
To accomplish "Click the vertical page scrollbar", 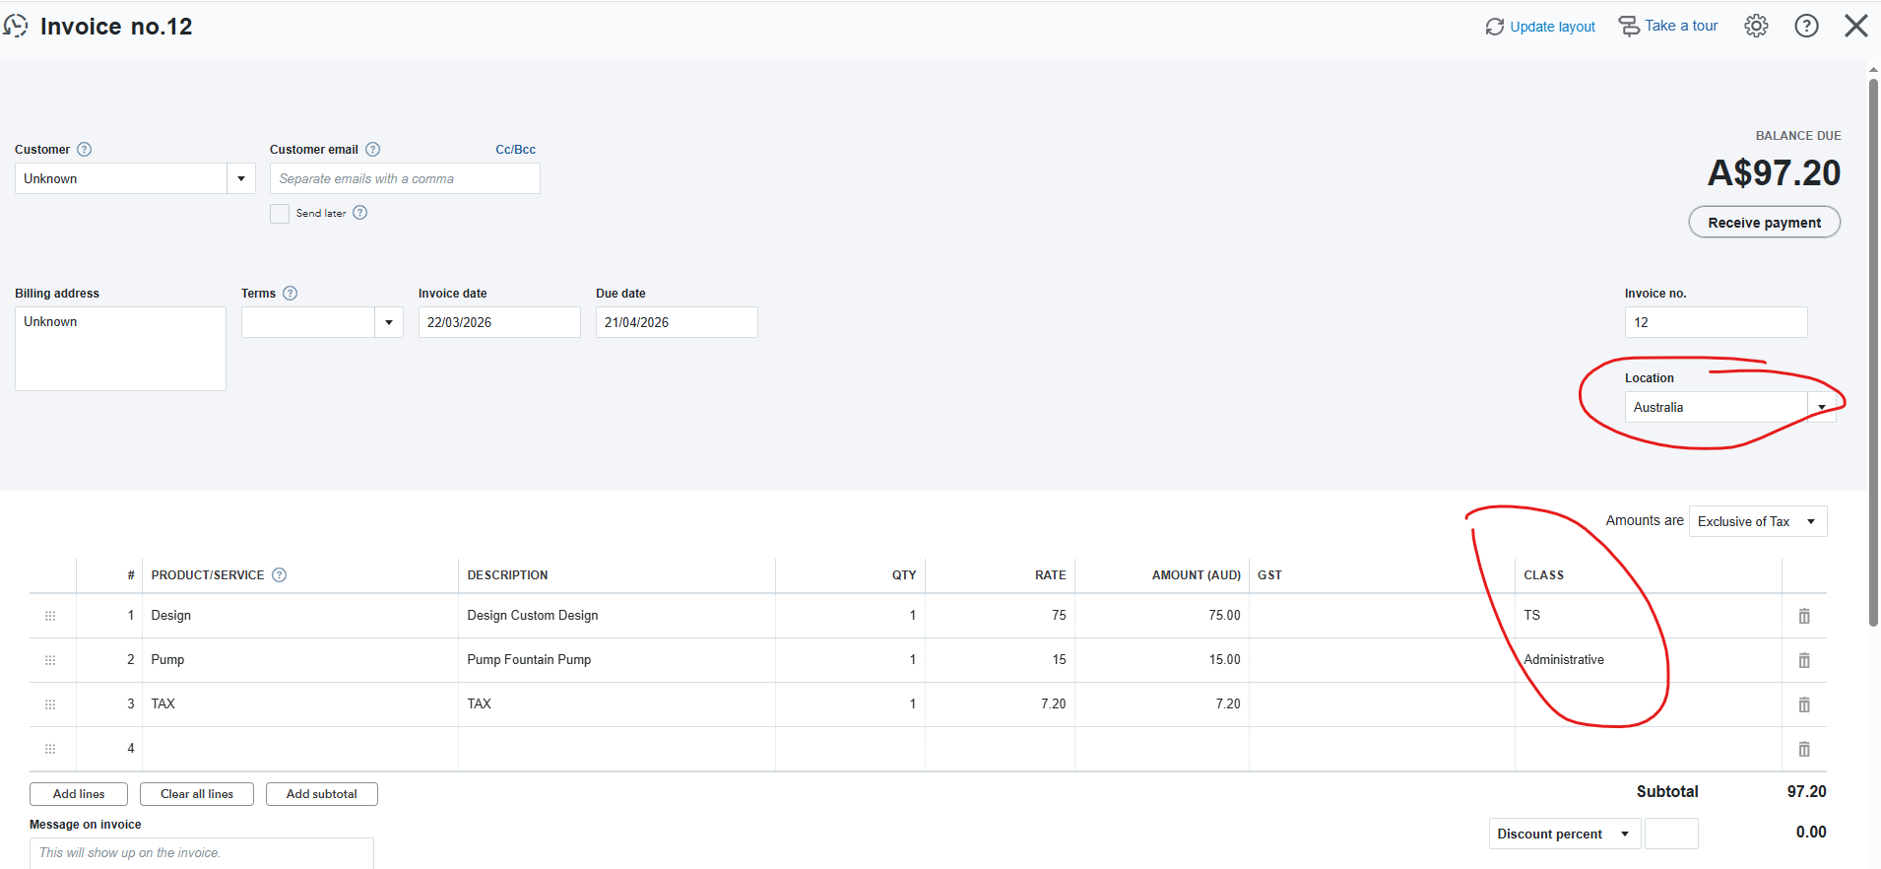I will (x=1873, y=352).
